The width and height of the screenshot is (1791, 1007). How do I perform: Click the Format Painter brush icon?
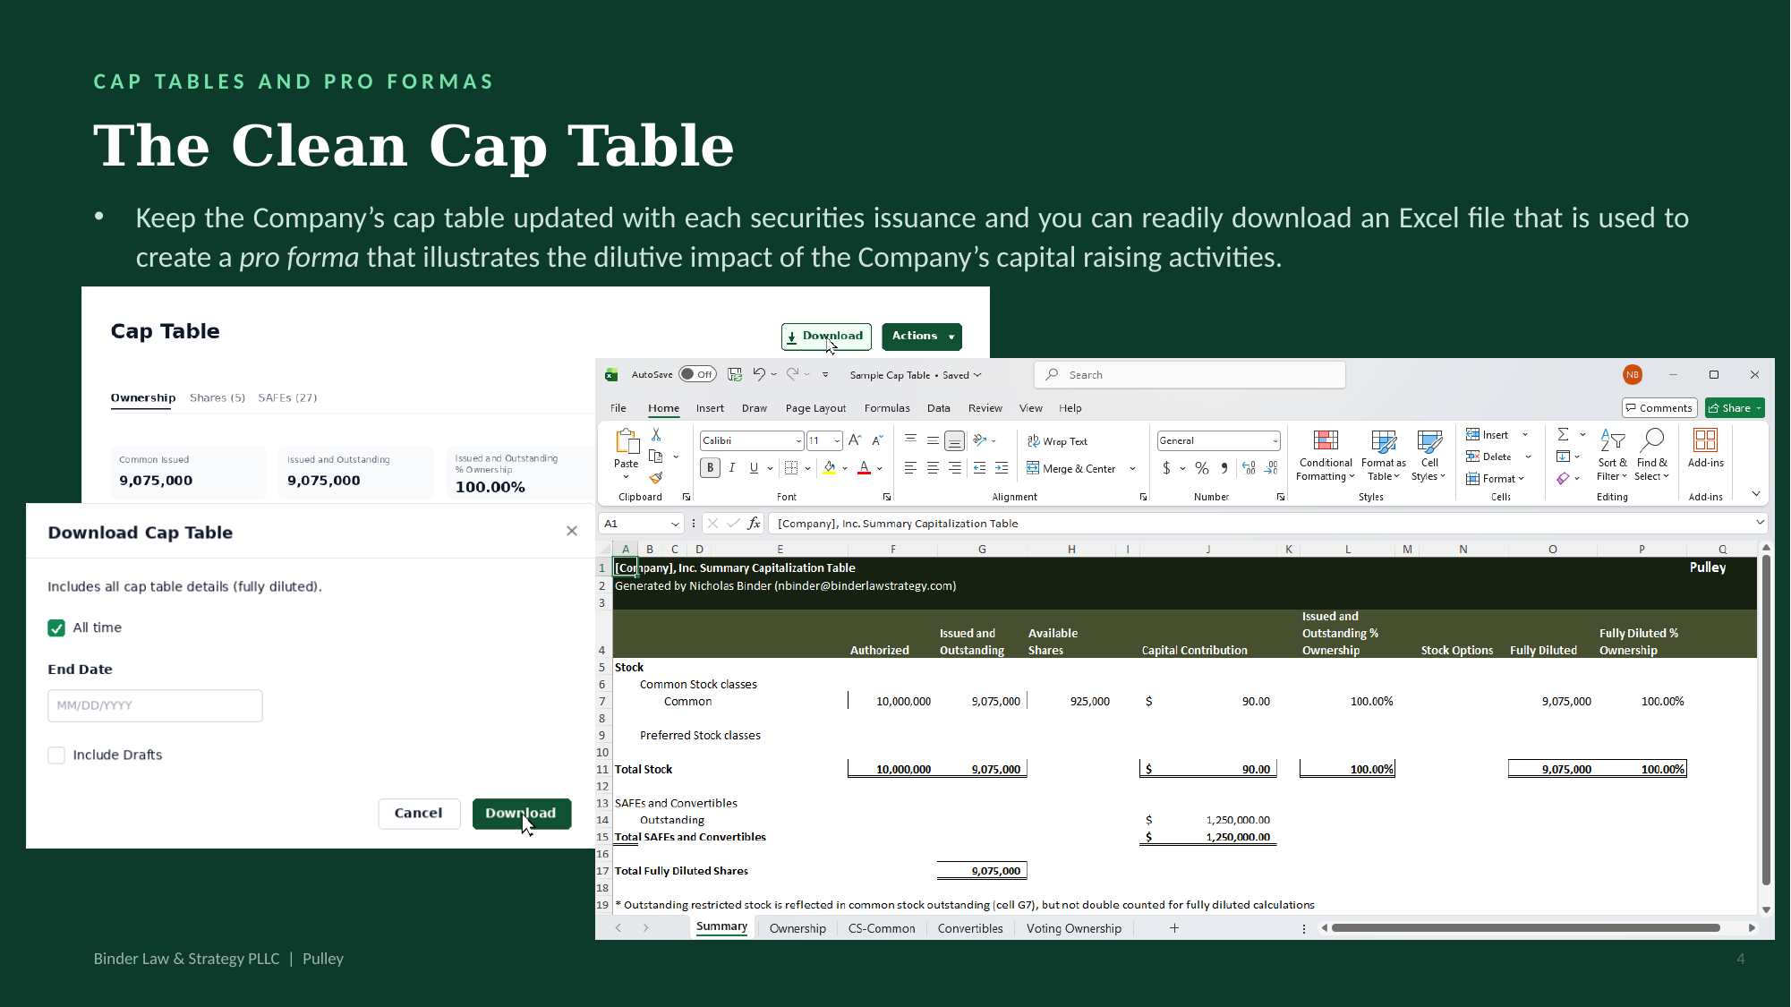(x=656, y=478)
